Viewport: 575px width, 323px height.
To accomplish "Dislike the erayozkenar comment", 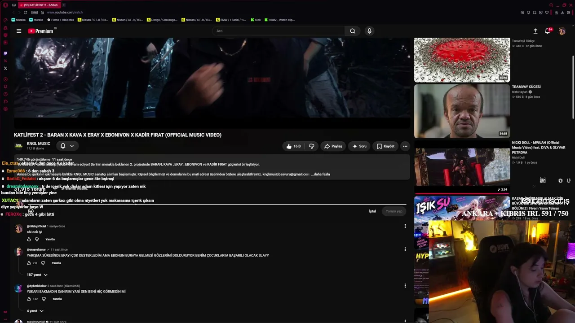I will [43, 263].
